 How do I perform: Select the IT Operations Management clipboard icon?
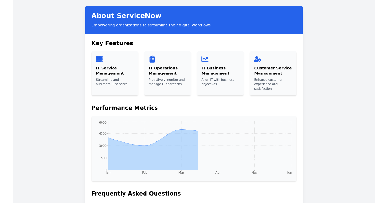coord(152,59)
